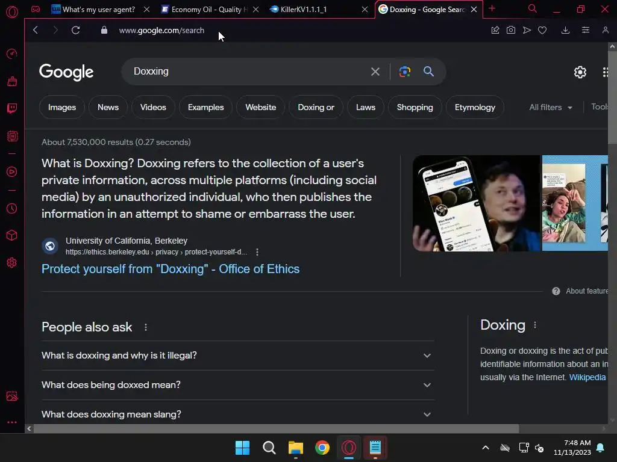The image size is (617, 462).
Task: View site security lock icon
Action: click(x=104, y=30)
